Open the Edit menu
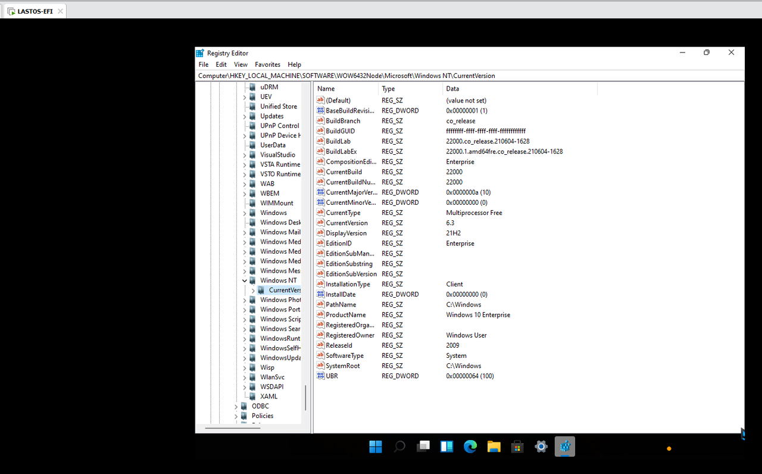 (x=221, y=64)
